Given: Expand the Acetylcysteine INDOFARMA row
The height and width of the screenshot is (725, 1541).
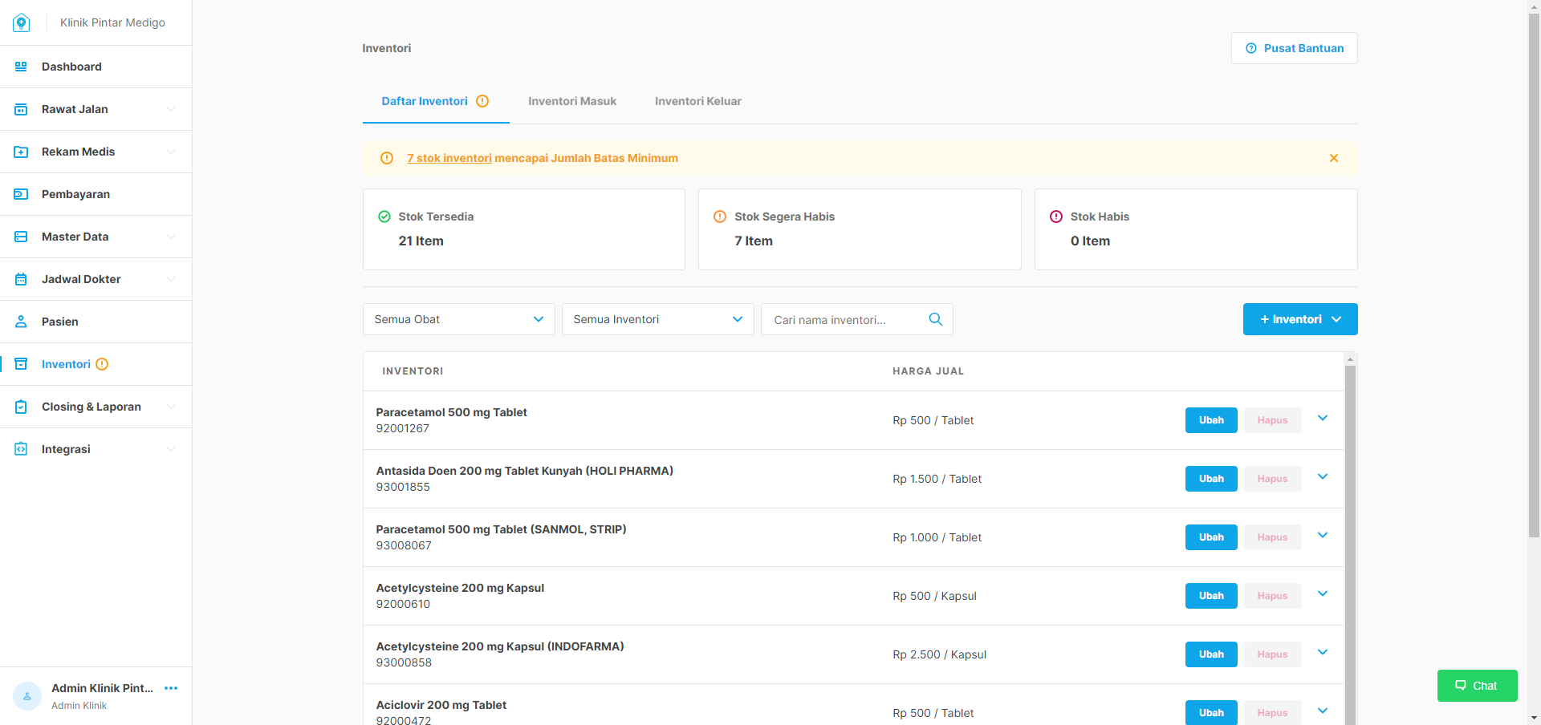Looking at the screenshot, I should pyautogui.click(x=1323, y=652).
